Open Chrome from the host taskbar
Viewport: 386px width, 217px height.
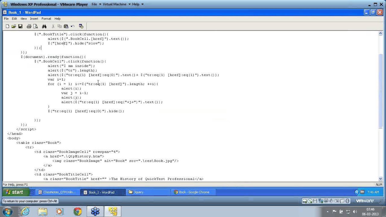point(78,212)
